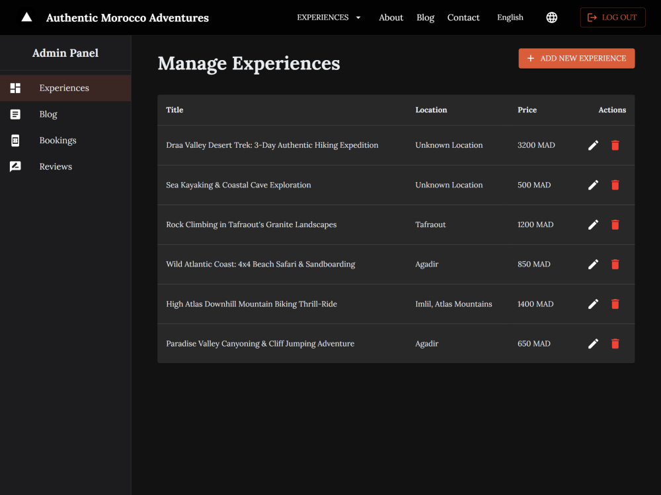Click the logout arrow icon
Viewport: 661px width, 495px height.
point(592,17)
